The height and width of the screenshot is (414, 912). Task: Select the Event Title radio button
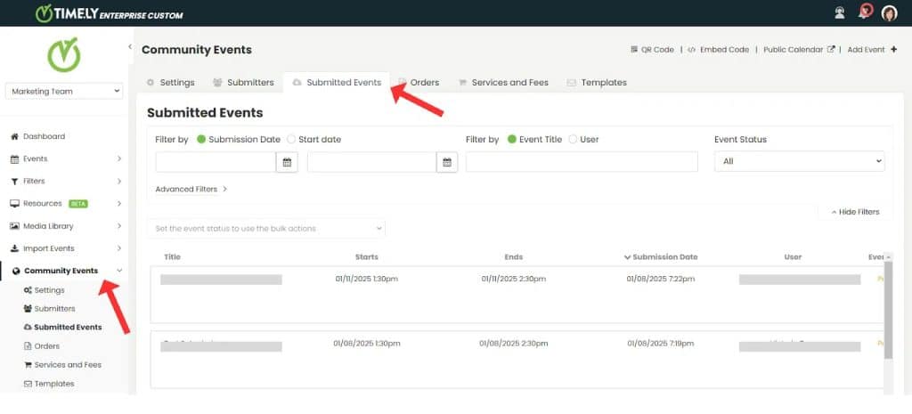point(512,140)
